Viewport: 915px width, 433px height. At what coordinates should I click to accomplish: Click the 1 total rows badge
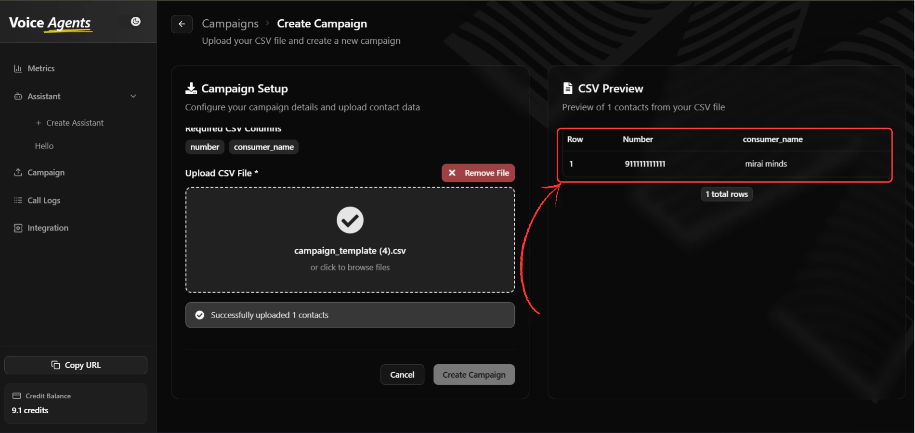726,194
